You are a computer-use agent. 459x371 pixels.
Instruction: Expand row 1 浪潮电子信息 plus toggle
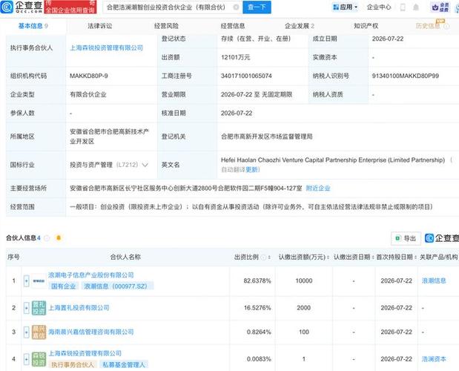27,280
